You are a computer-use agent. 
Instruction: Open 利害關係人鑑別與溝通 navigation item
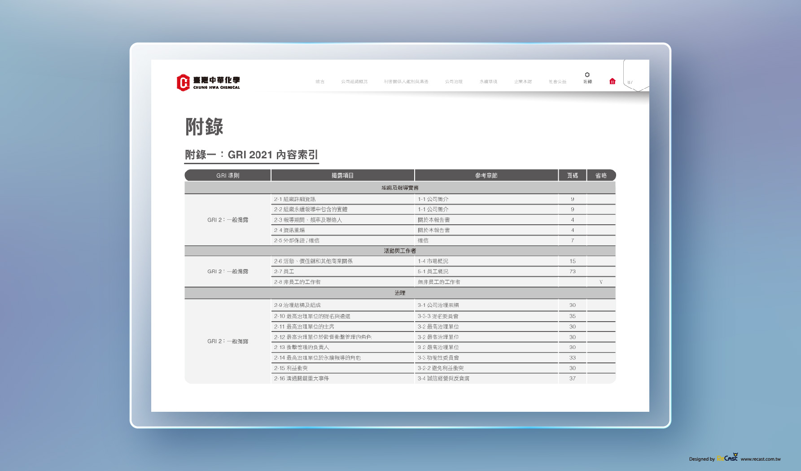(406, 82)
